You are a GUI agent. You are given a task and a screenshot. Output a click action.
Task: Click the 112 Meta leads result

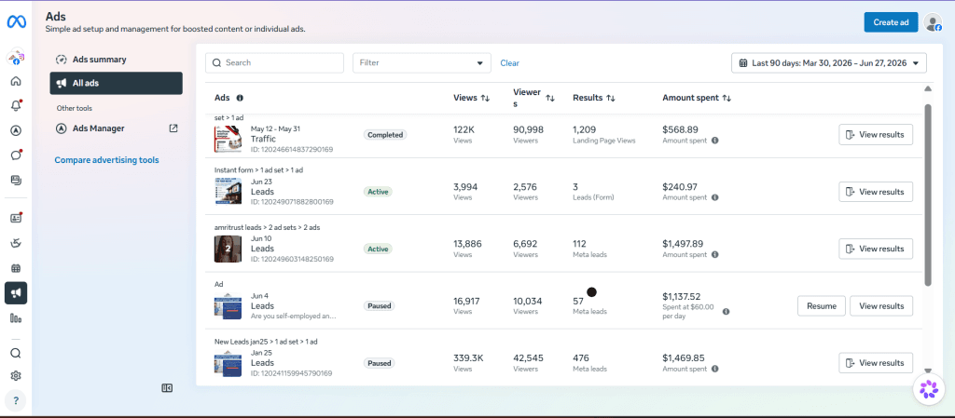coord(579,244)
